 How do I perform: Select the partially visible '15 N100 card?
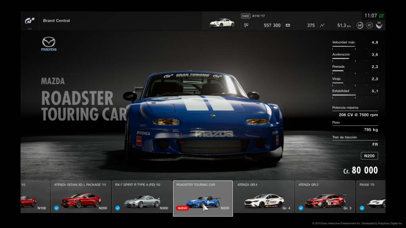tap(35, 197)
